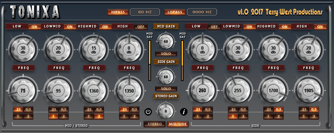
Task: Click the STEREO GAIN knob
Action: 166,111
